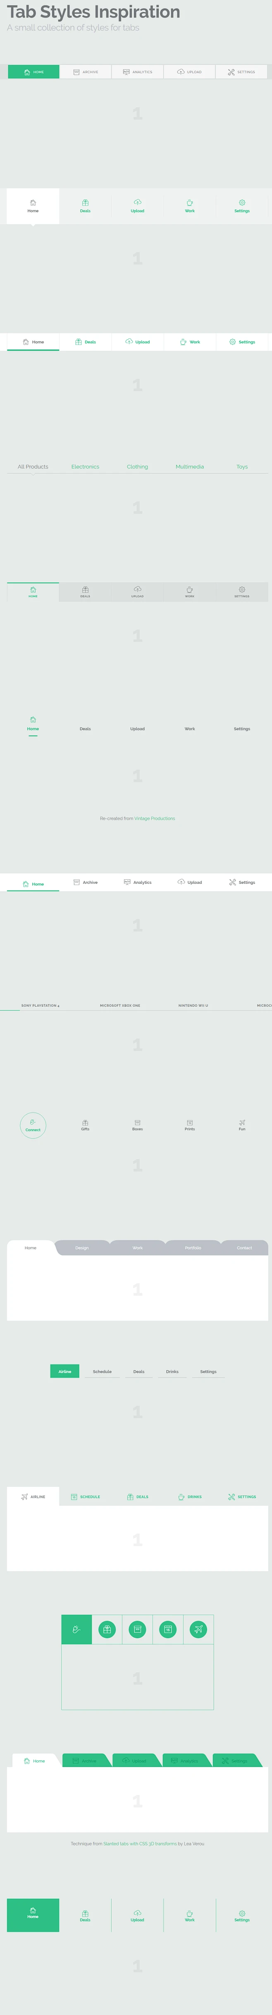Viewport: 272px width, 2015px height.
Task: Click the Toys tab
Action: click(x=241, y=466)
